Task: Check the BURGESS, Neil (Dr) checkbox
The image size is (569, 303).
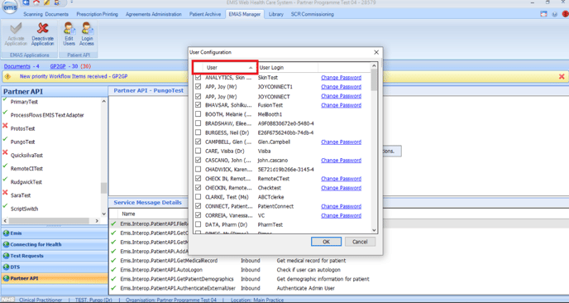Action: 198,132
